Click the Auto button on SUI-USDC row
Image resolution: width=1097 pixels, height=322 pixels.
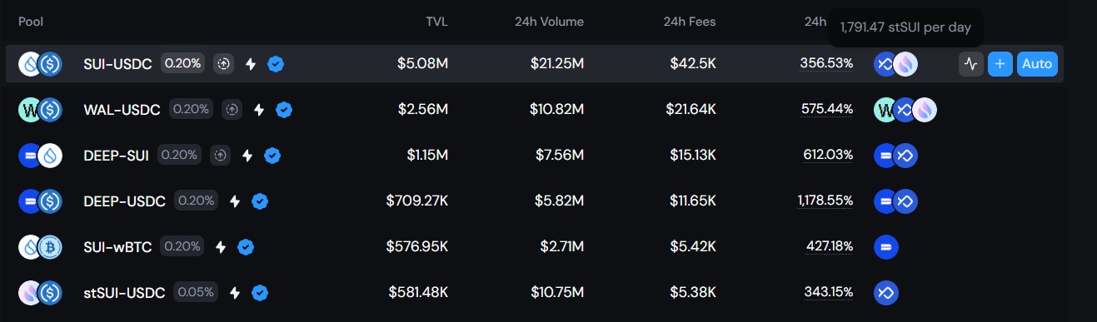(x=1037, y=64)
